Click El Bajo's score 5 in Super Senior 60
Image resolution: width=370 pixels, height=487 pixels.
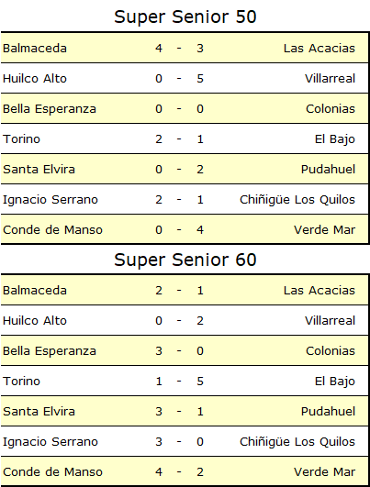point(200,382)
